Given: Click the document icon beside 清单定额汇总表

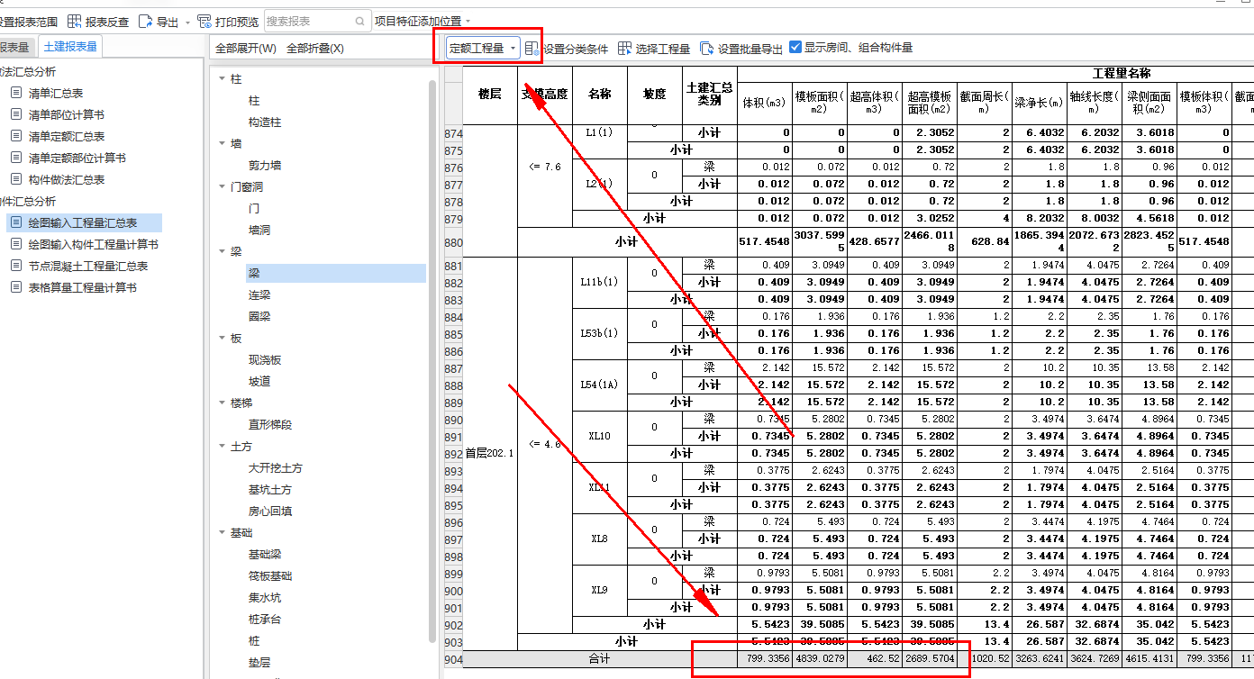Looking at the screenshot, I should pos(16,136).
